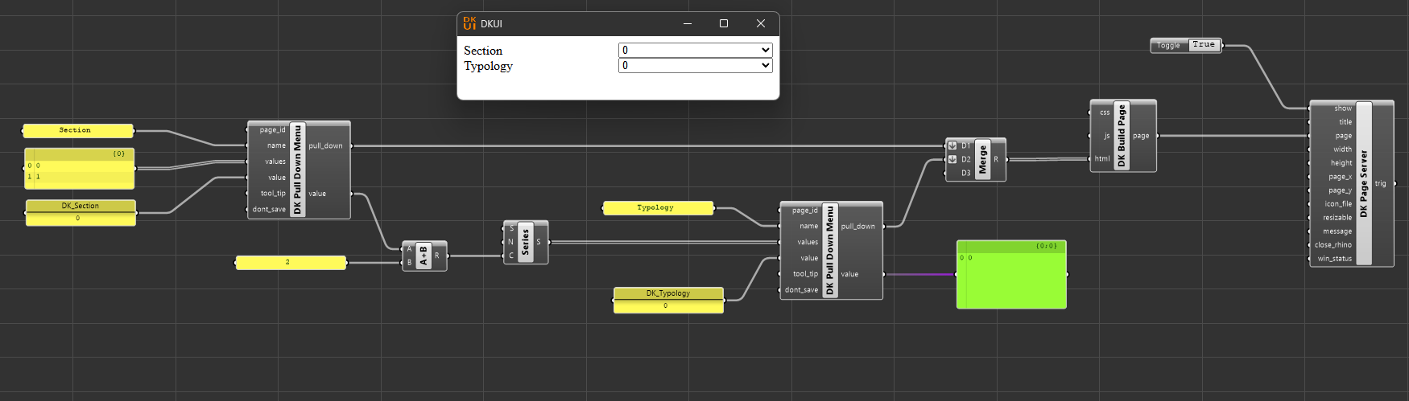Image resolution: width=1409 pixels, height=401 pixels.
Task: Select the A+B addition component
Action: tap(424, 256)
